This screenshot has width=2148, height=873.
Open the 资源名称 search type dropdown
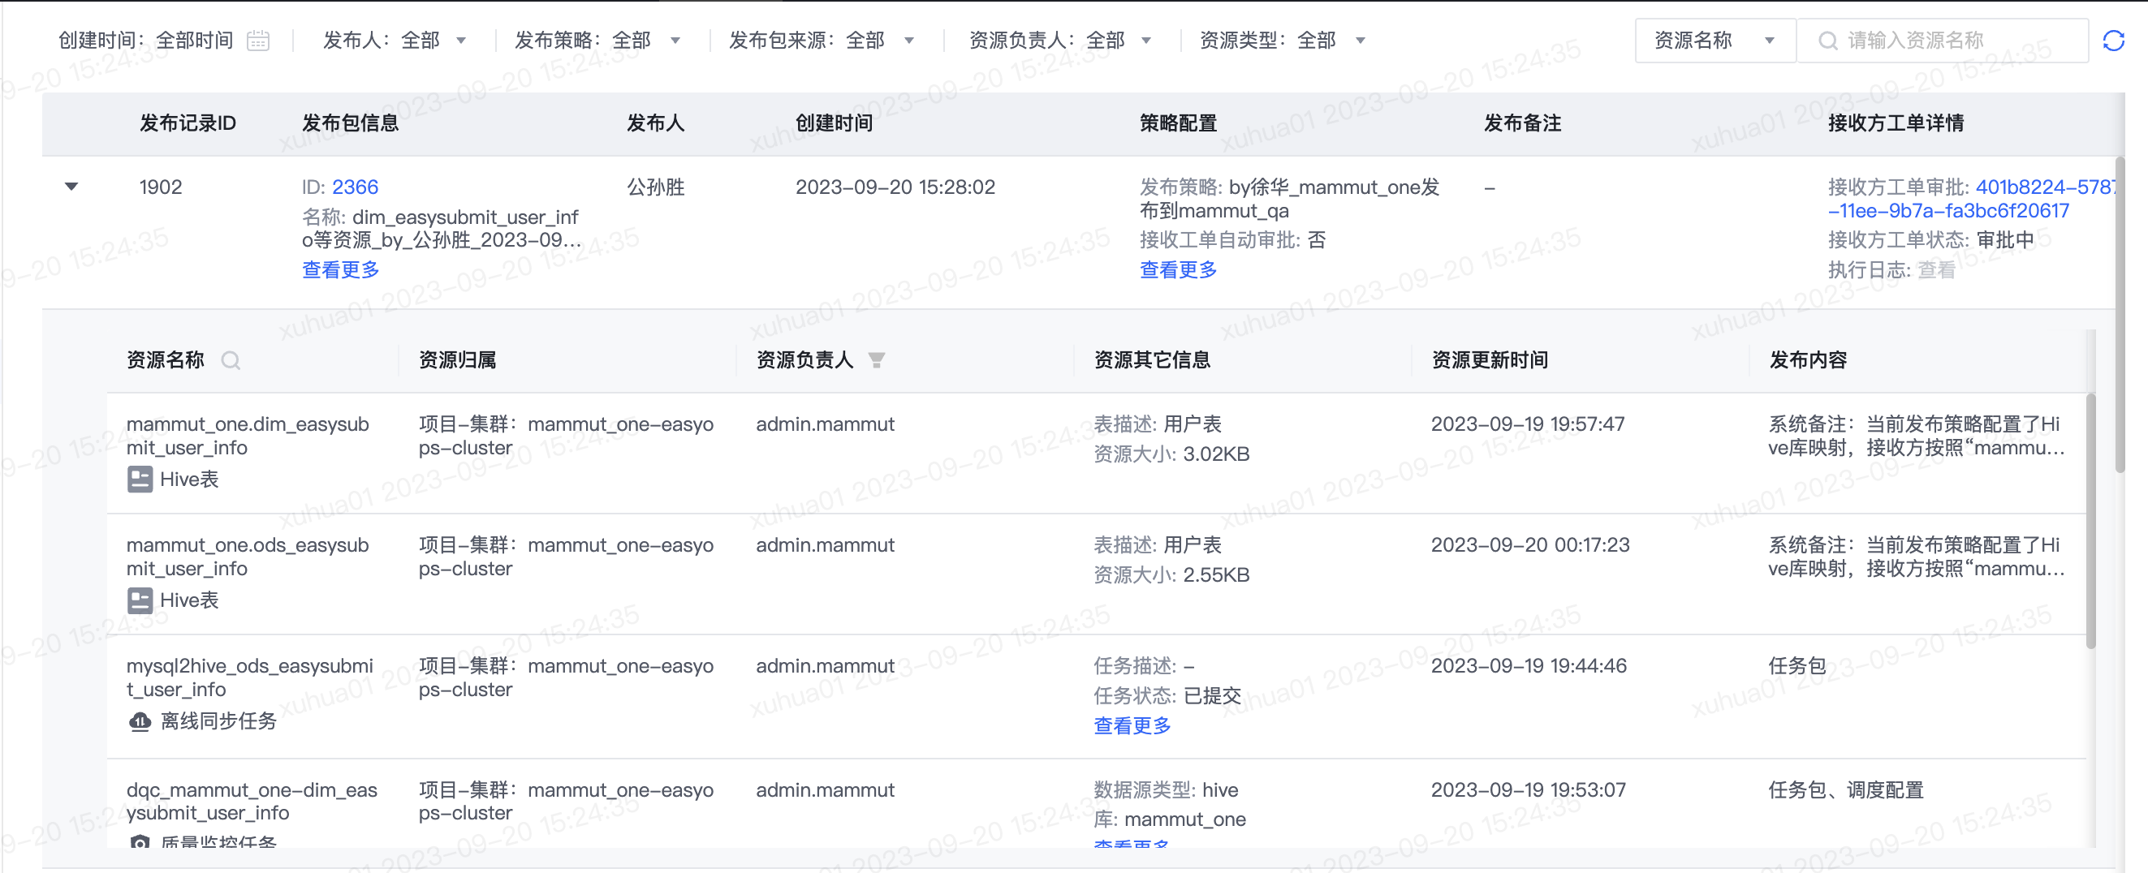[x=1715, y=41]
